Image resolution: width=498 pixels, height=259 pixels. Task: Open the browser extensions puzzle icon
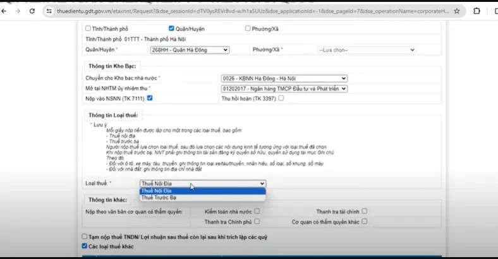tap(476, 11)
